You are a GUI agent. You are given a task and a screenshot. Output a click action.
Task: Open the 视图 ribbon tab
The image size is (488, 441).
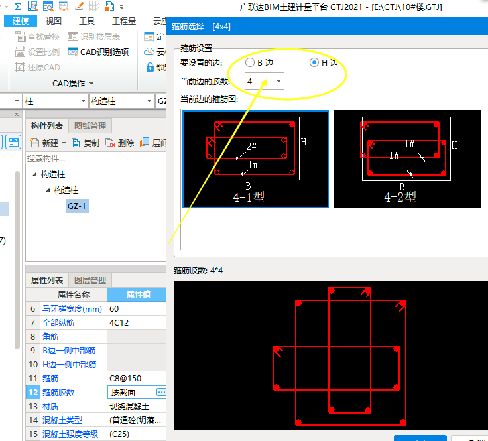(x=54, y=21)
